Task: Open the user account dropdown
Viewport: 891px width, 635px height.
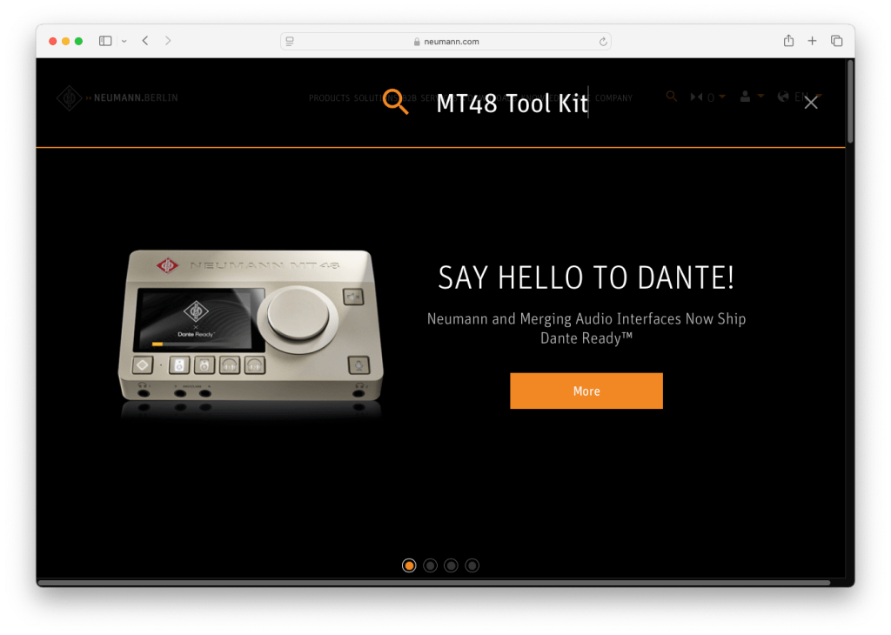Action: pos(751,97)
